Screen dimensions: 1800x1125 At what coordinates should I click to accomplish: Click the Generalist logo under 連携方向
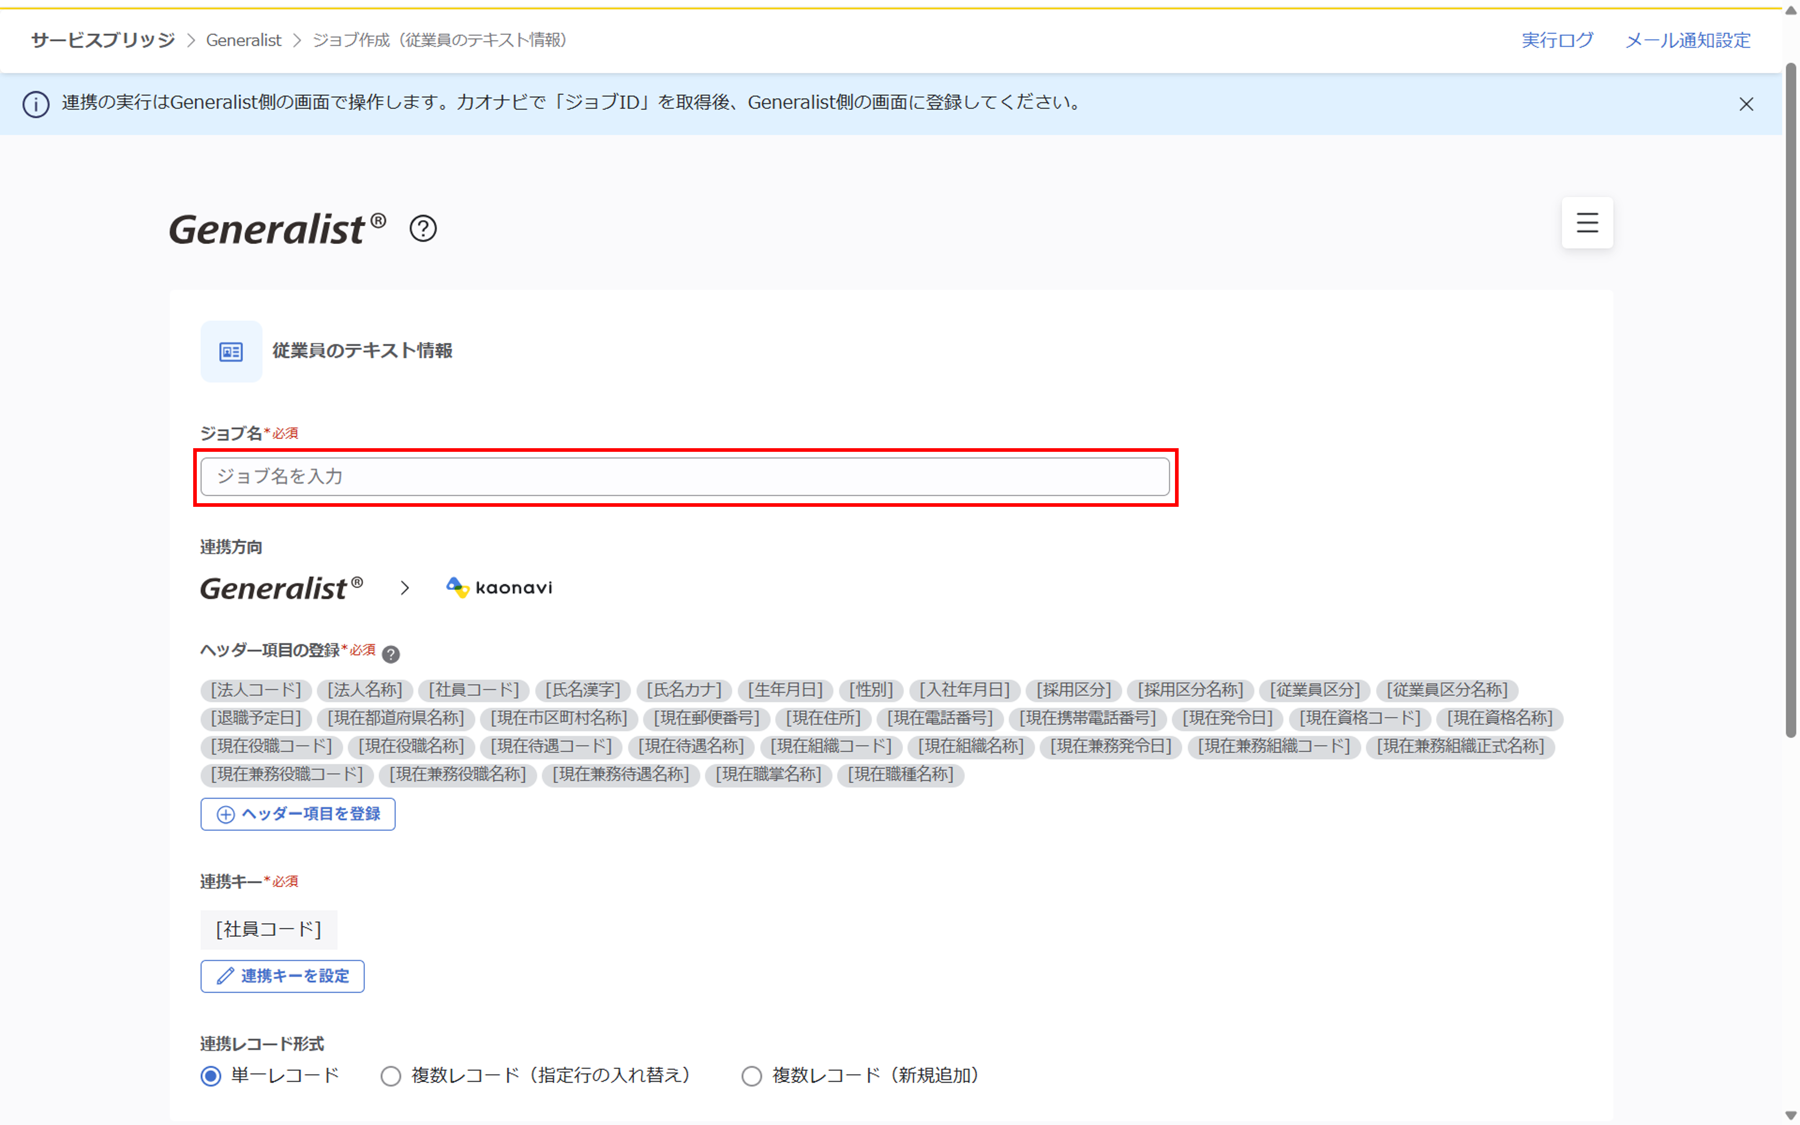pyautogui.click(x=282, y=588)
